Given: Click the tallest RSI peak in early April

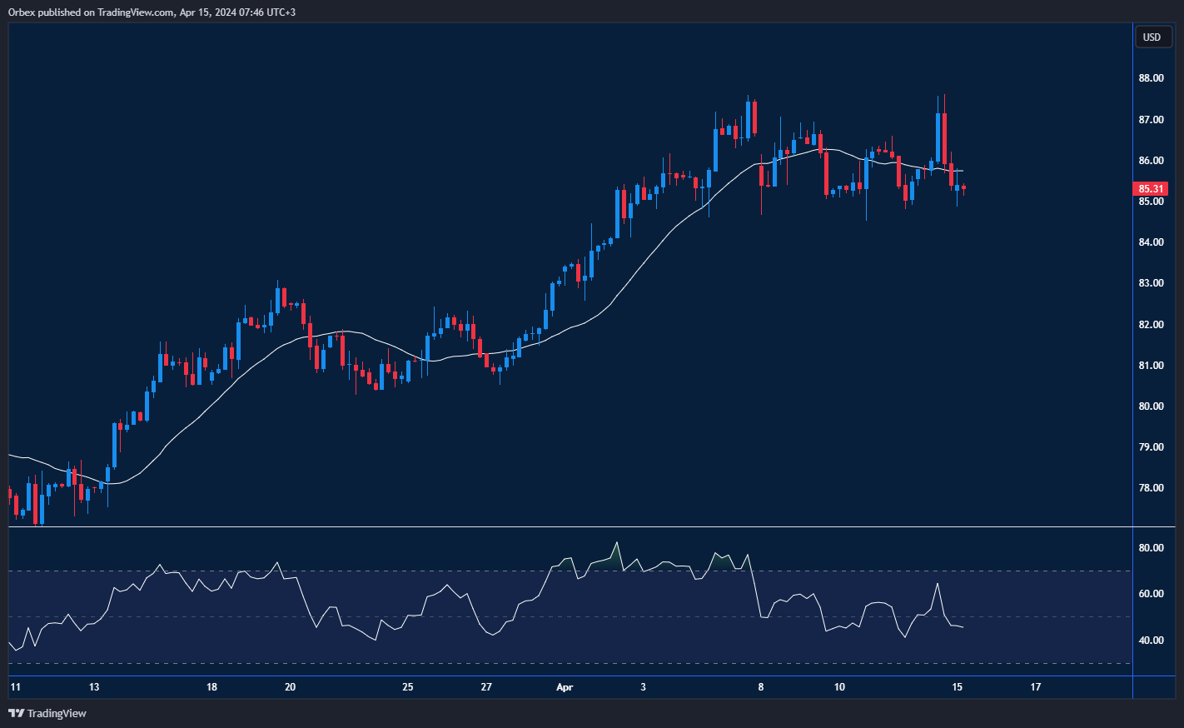Looking at the screenshot, I should click(616, 543).
